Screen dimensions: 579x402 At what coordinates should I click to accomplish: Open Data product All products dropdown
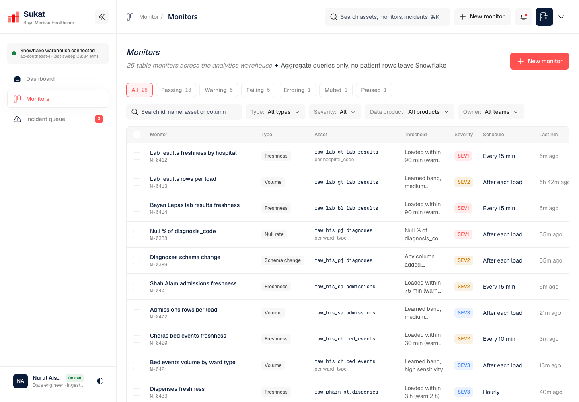tap(409, 112)
